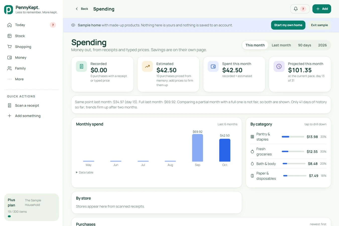The width and height of the screenshot is (339, 226).
Task: Click the Money wallet icon in sidebar
Action: [x=10, y=58]
